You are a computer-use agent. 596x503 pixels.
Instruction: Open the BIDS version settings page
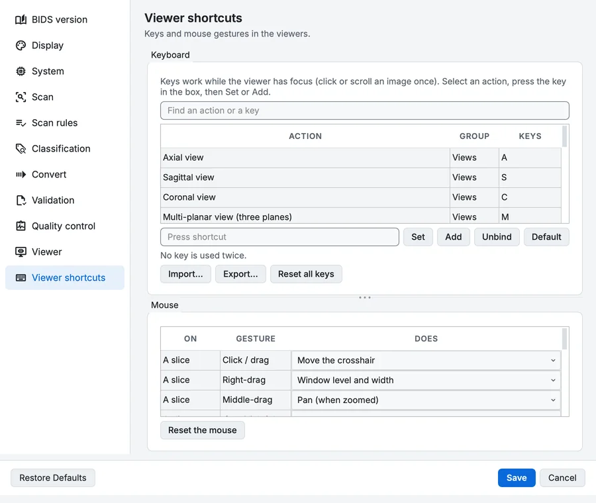(x=65, y=19)
